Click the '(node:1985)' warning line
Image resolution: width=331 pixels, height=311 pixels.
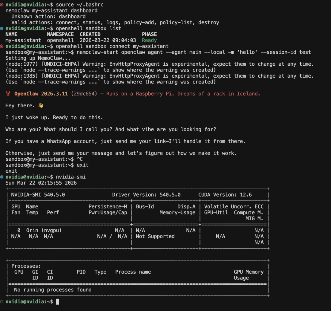[x=160, y=76]
